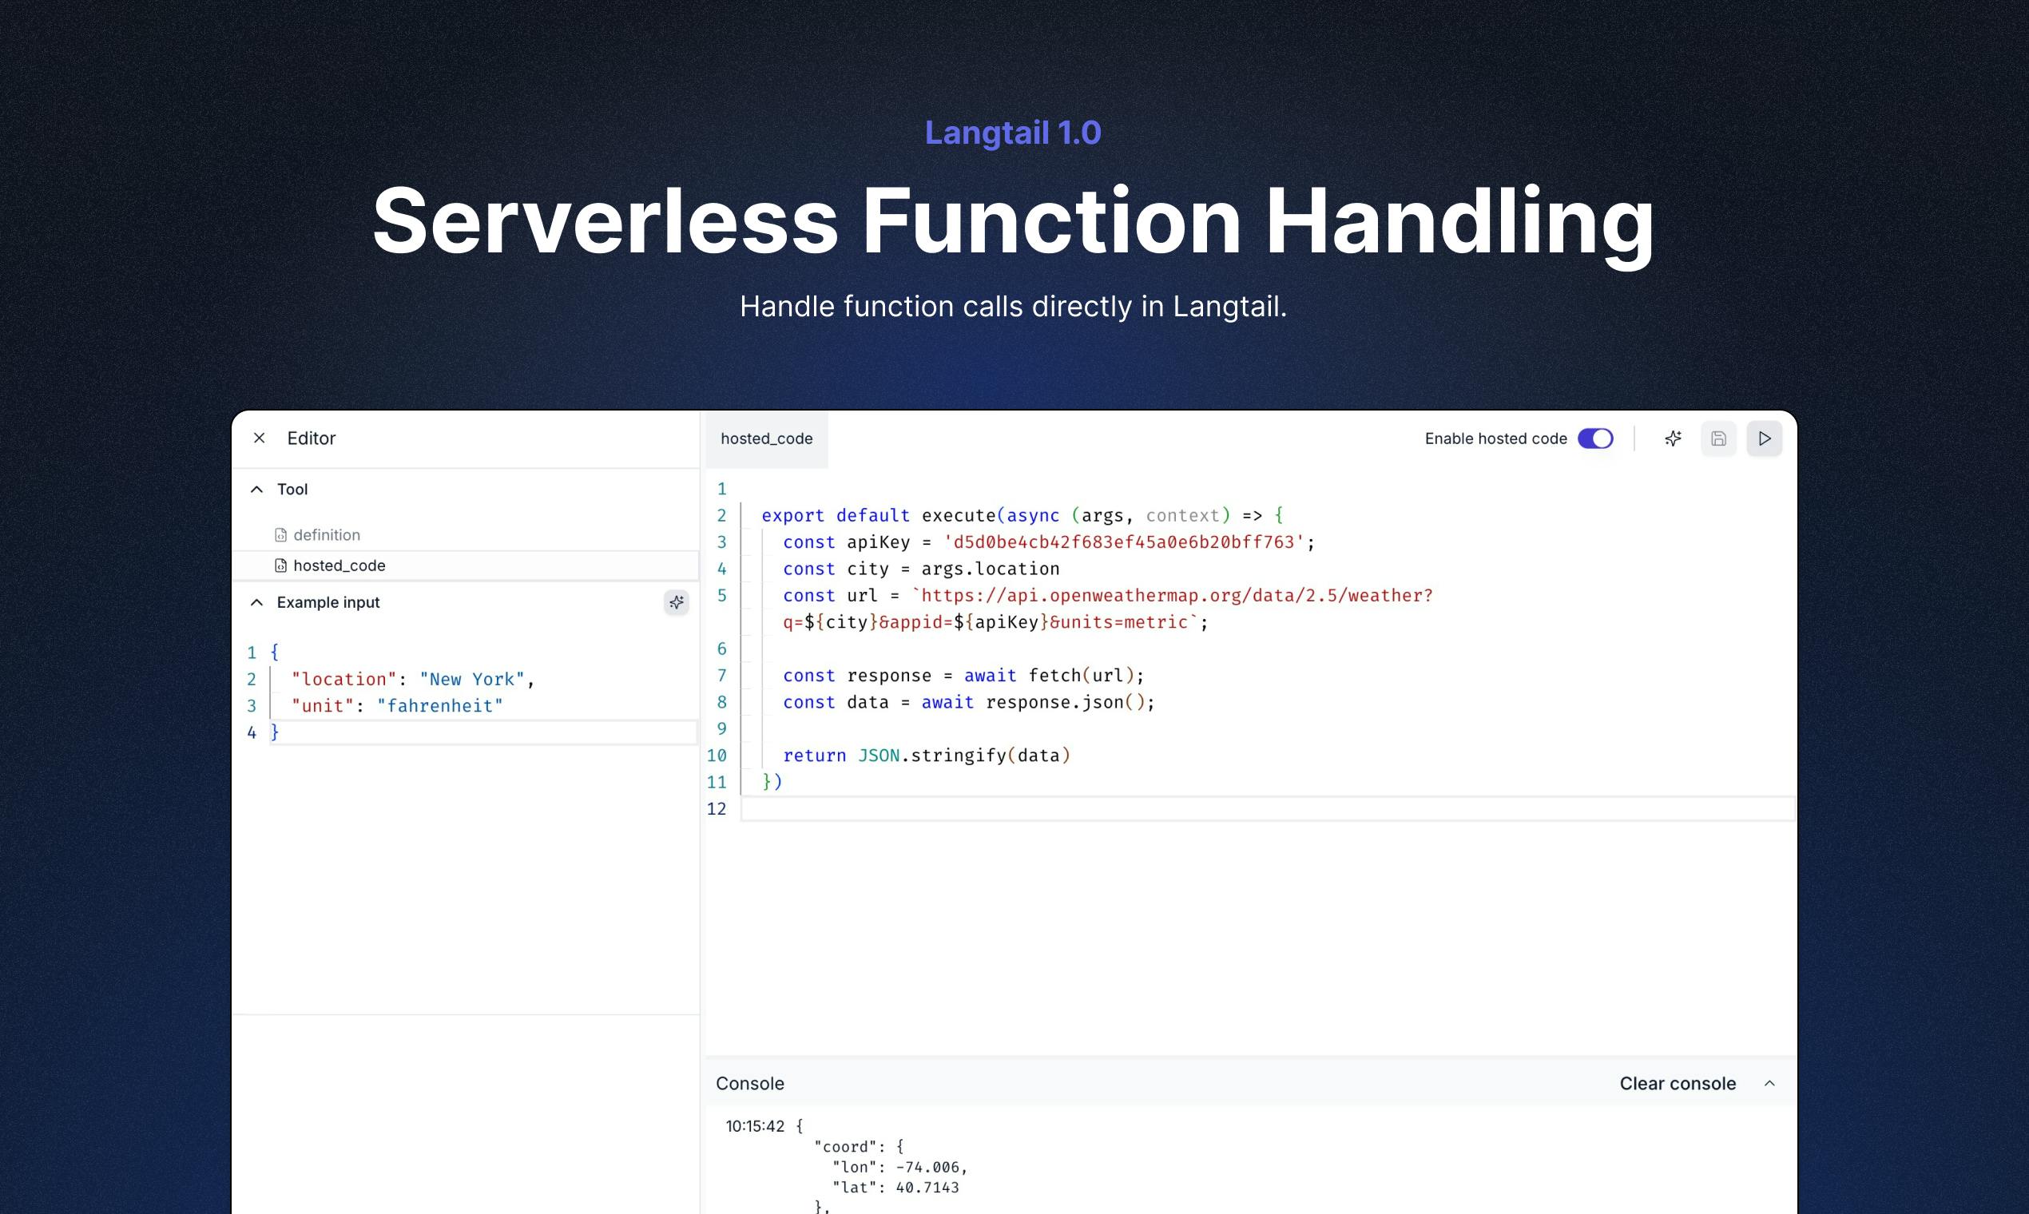Collapse the Console panel chevron
The height and width of the screenshot is (1214, 2029).
[1769, 1083]
